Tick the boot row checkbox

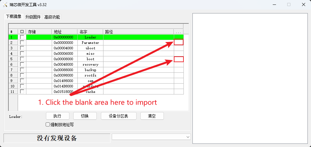coord(22,59)
